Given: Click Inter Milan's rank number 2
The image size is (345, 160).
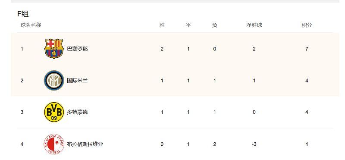Looking at the screenshot, I should (22, 81).
